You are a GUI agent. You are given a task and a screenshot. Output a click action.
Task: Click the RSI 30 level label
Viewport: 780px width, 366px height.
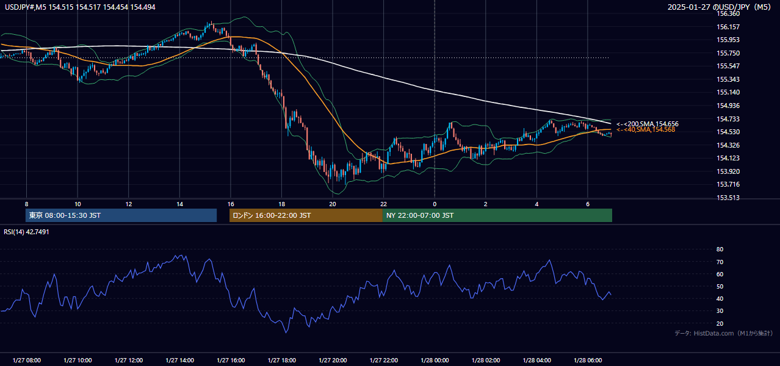720,311
